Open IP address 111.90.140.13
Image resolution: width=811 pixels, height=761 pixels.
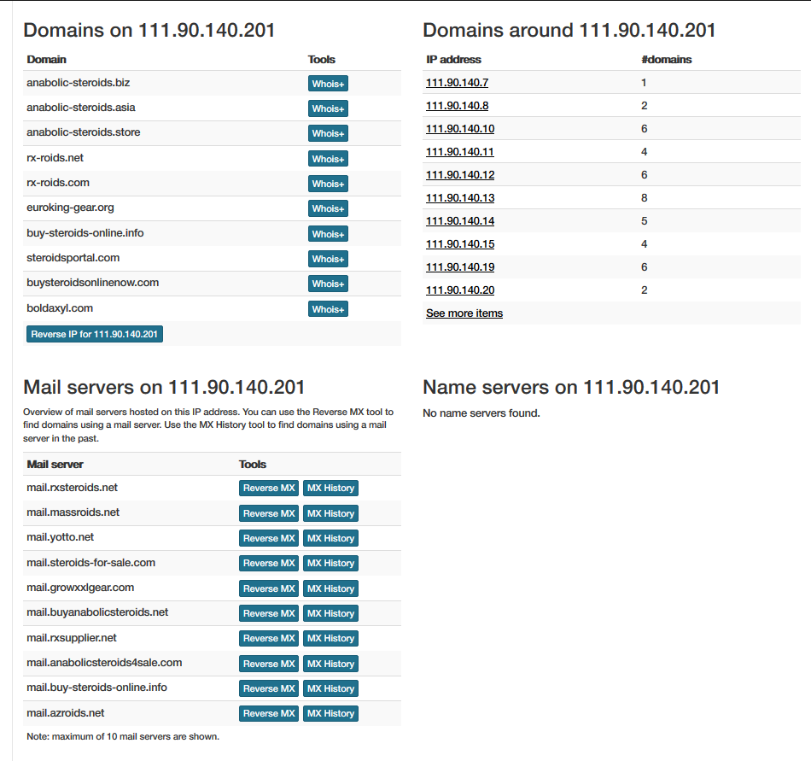pyautogui.click(x=459, y=198)
